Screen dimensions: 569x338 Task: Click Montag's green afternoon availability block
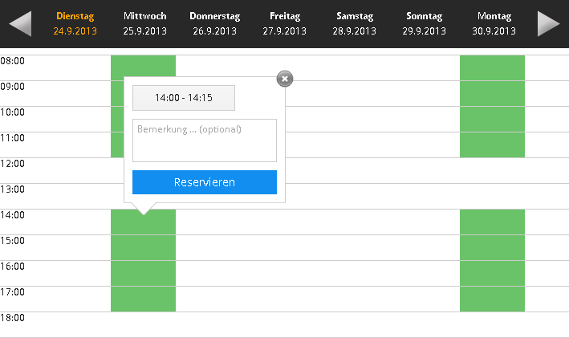pos(492,260)
